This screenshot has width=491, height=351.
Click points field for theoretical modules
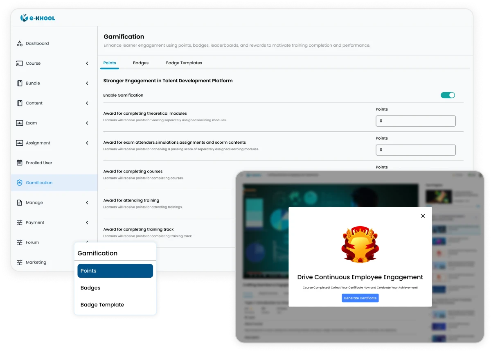tap(415, 121)
